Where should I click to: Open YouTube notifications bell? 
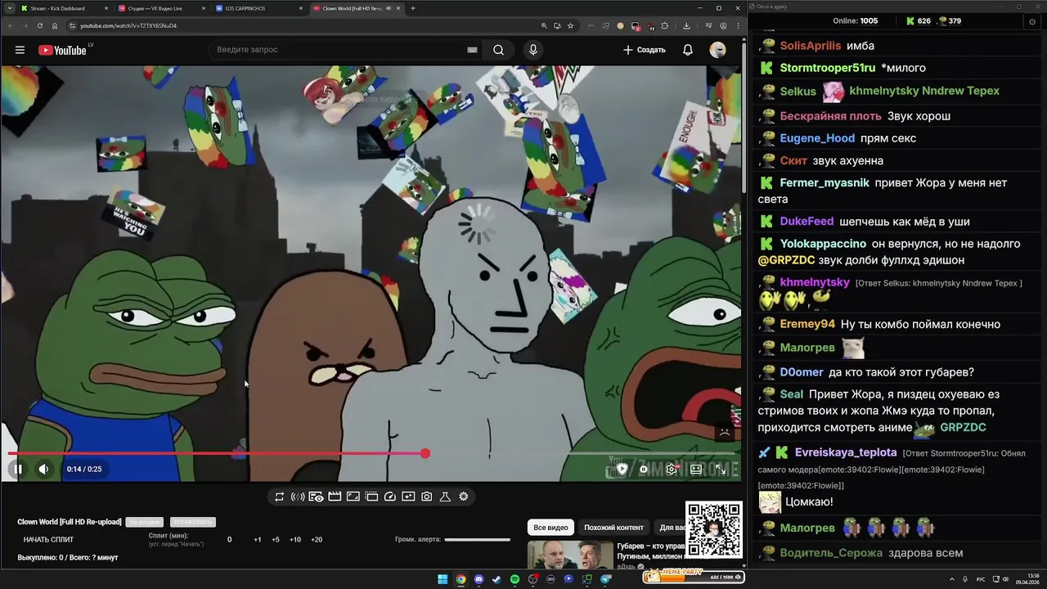pyautogui.click(x=688, y=50)
